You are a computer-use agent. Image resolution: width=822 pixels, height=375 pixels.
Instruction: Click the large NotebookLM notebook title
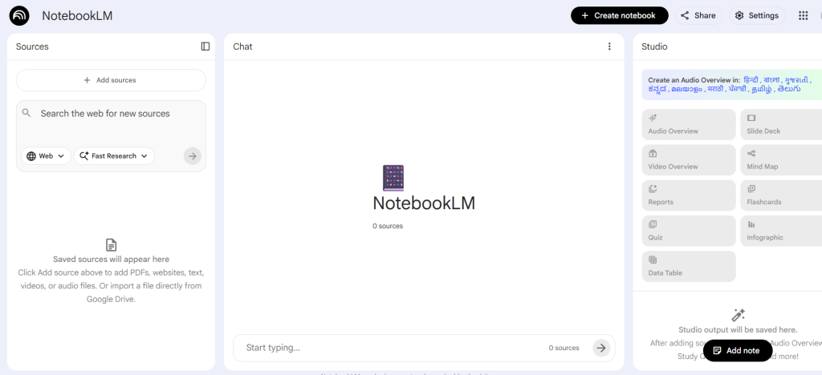(x=424, y=204)
